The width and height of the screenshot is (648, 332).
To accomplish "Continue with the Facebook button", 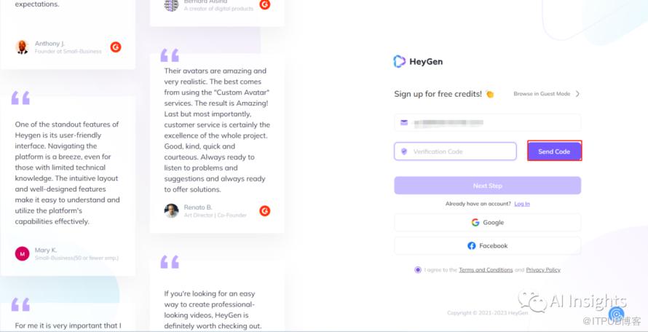I will pos(487,246).
